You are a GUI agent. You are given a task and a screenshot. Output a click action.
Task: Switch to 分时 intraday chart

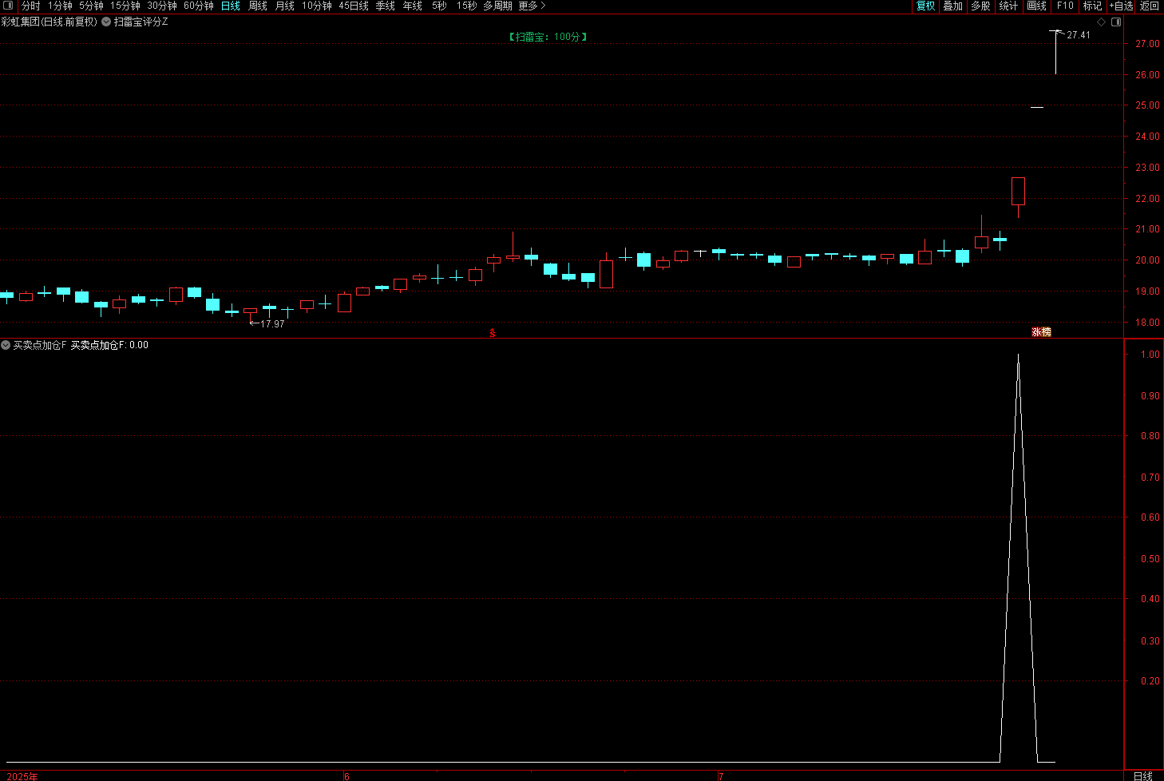[x=31, y=6]
